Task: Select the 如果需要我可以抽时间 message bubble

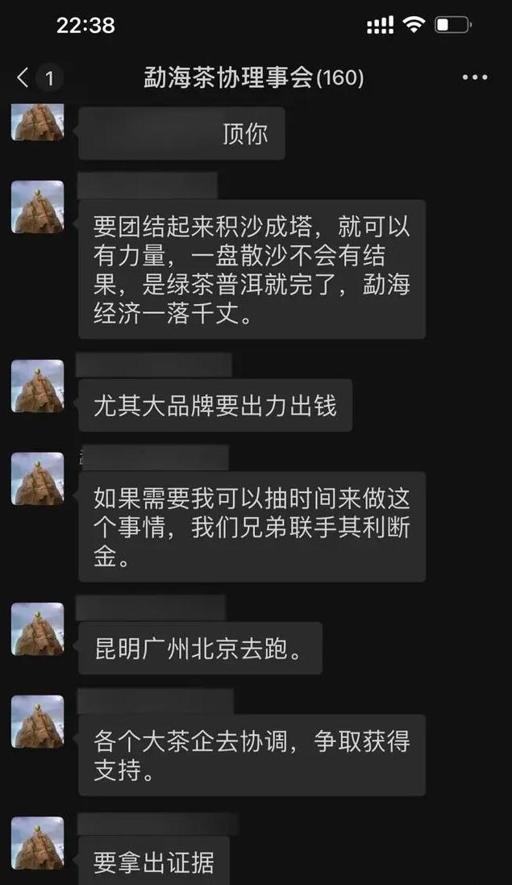Action: click(252, 527)
